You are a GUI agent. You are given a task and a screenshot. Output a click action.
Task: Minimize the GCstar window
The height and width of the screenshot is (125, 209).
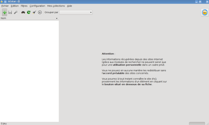(x=196, y=2)
